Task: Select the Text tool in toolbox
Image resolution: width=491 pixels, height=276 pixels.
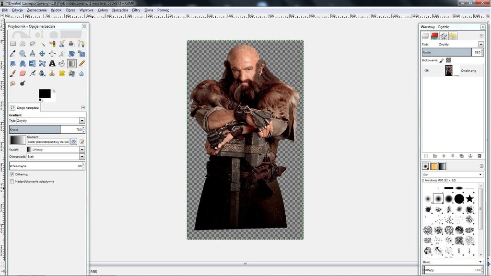Action: (x=52, y=63)
